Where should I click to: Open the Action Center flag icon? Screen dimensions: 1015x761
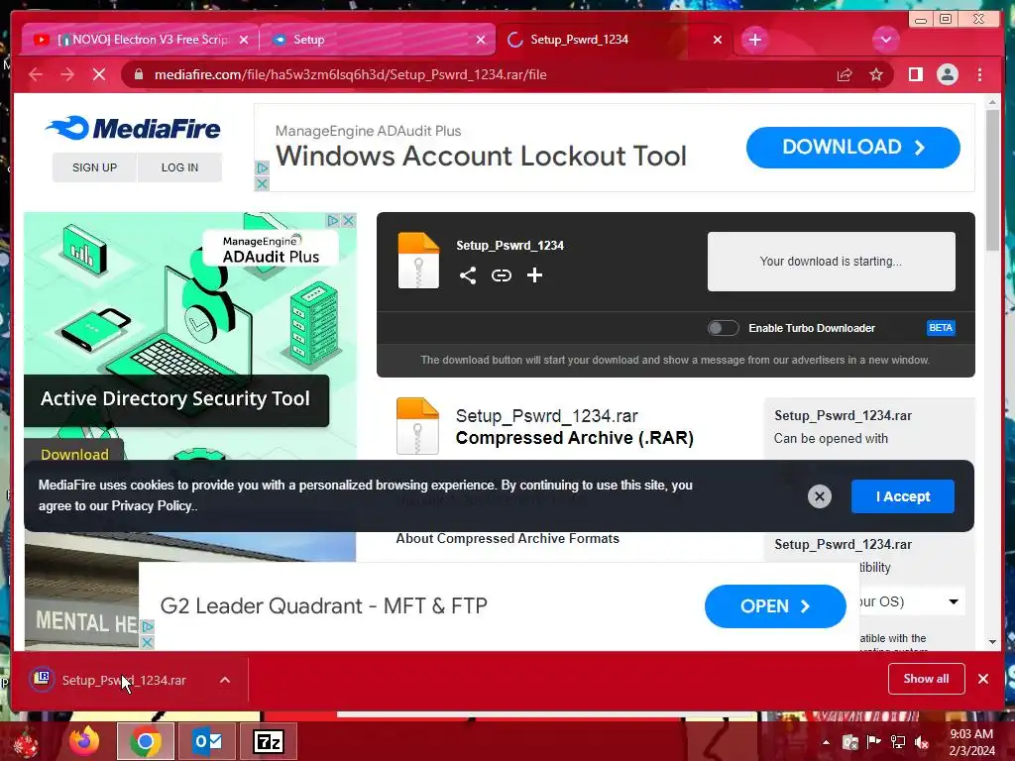(x=874, y=742)
